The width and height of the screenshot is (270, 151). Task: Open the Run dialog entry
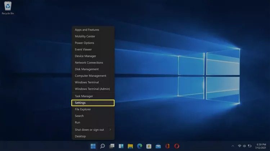[93, 122]
